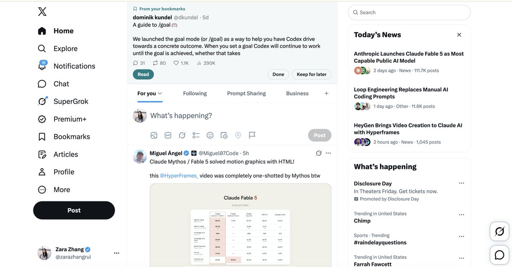
Task: Insert an emoji in the composer
Action: [210, 135]
